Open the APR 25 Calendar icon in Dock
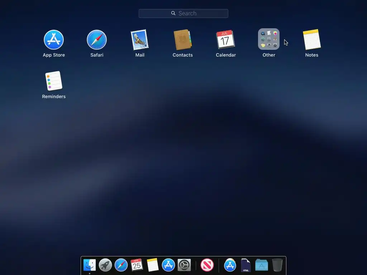 point(137,265)
